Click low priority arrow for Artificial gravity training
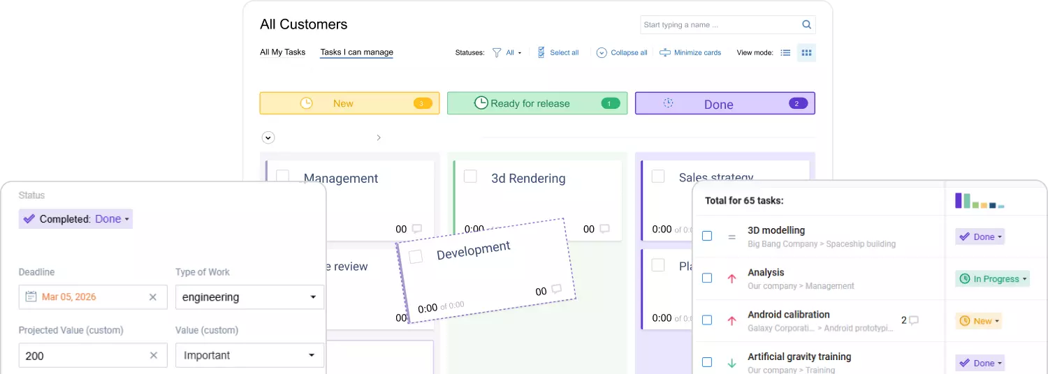 pyautogui.click(x=732, y=363)
